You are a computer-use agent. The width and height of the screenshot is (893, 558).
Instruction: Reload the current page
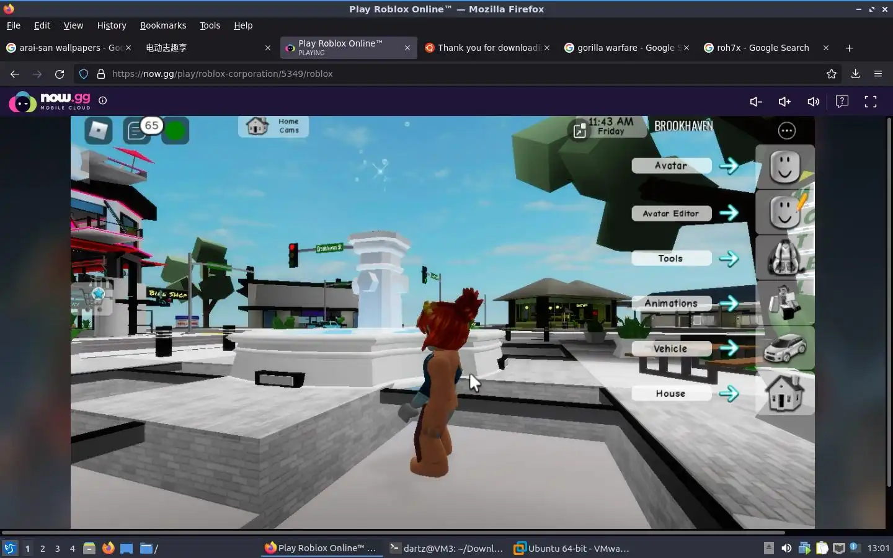tap(60, 74)
